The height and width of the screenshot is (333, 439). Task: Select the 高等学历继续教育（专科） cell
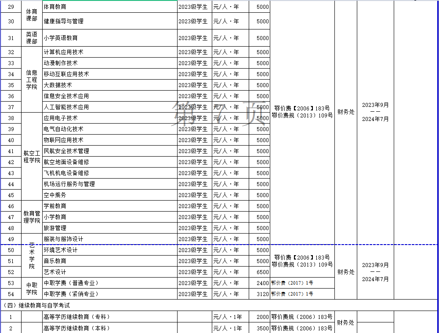point(109,317)
